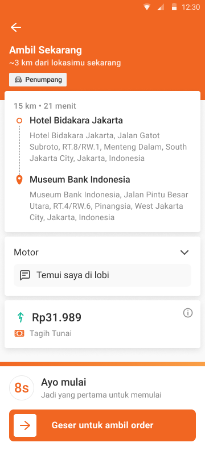Tap the cash payment icon
The height and width of the screenshot is (455, 205).
click(x=19, y=334)
